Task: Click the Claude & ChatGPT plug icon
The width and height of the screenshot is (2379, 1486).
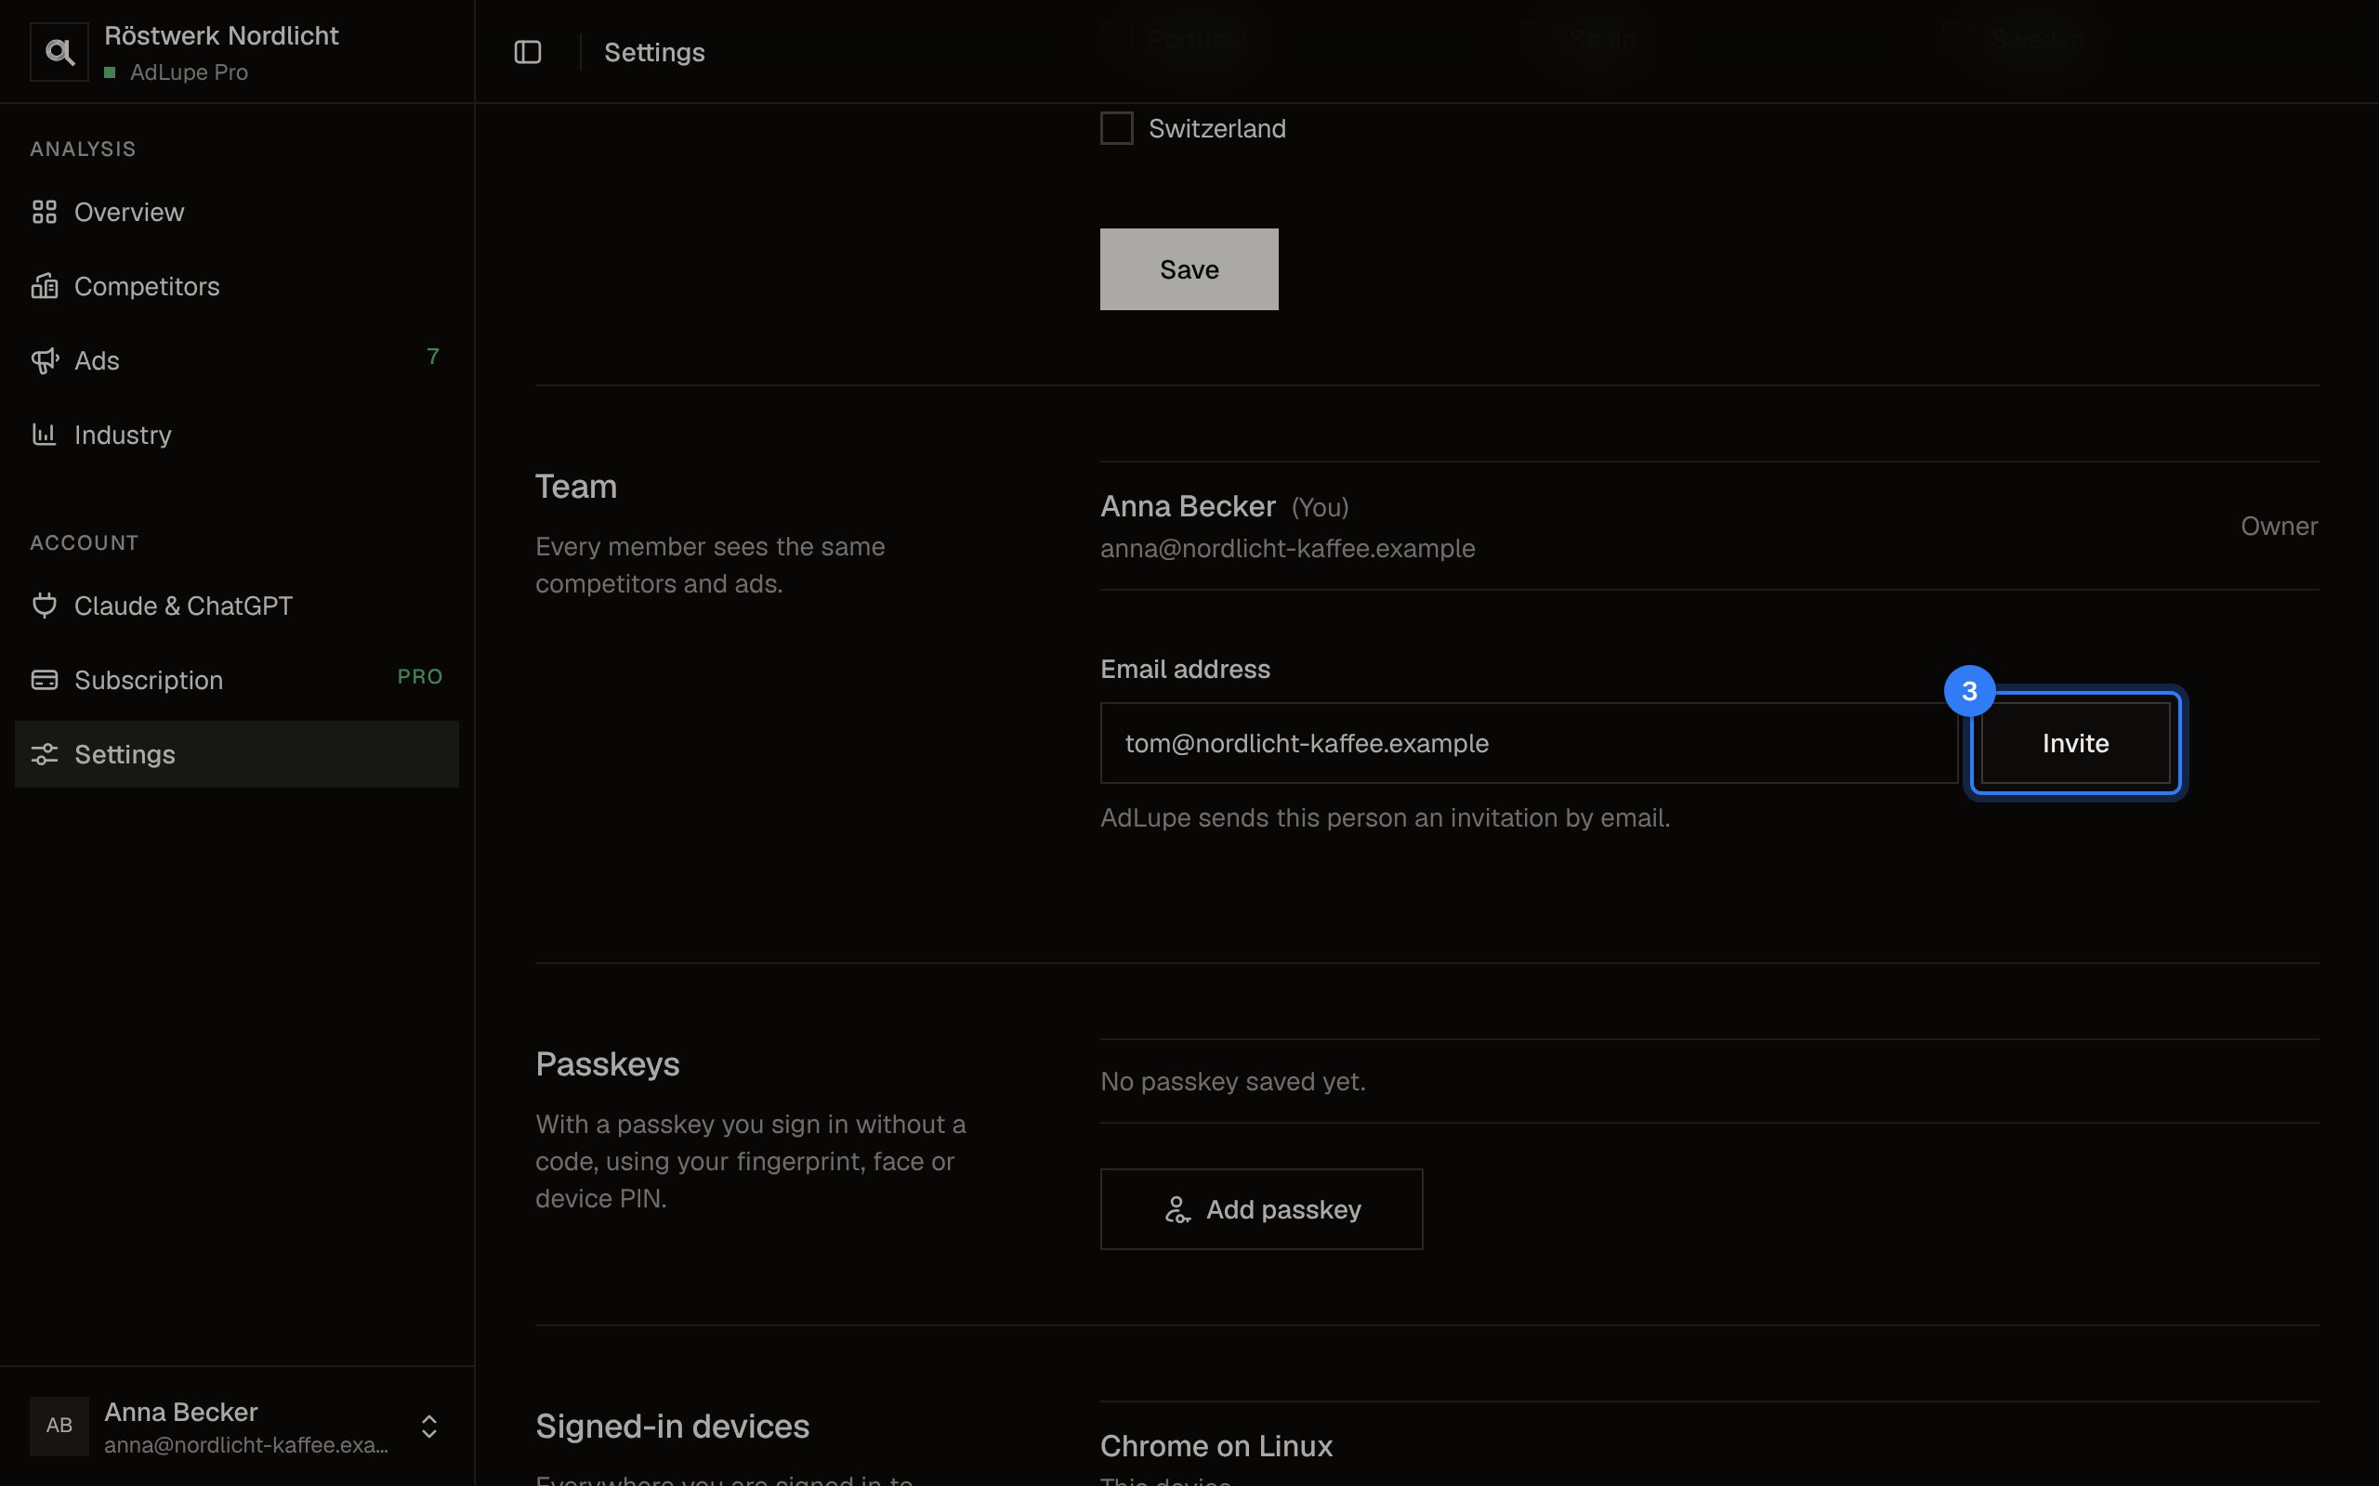Action: coord(45,606)
